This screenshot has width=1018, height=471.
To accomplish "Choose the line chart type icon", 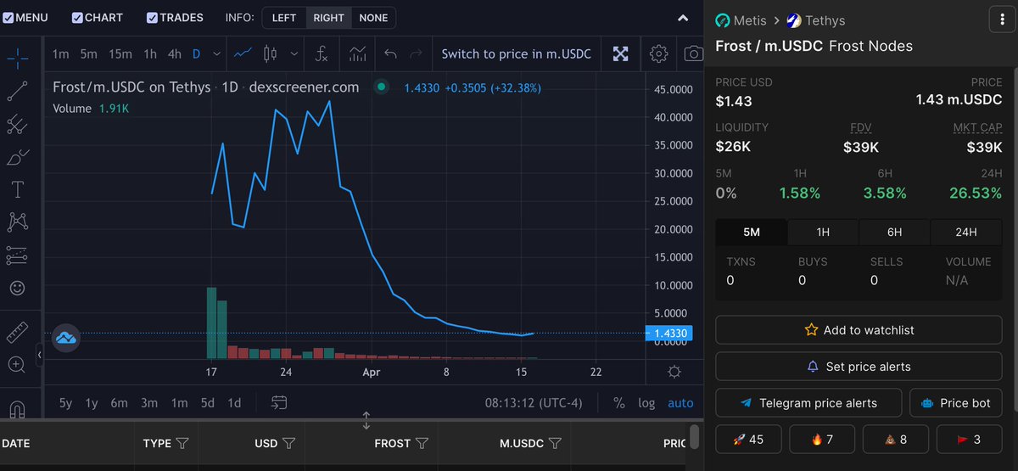I will [243, 54].
